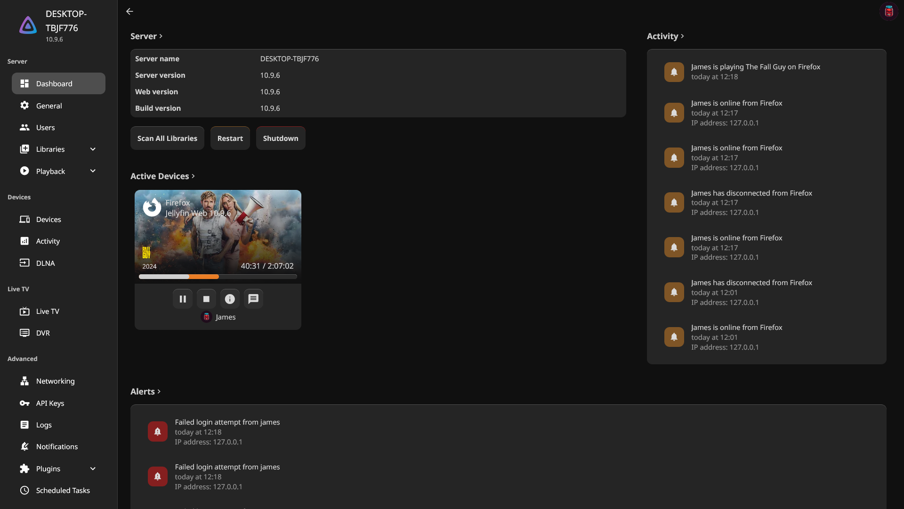Click the pause button on active stream
This screenshot has width=904, height=509.
tap(183, 298)
